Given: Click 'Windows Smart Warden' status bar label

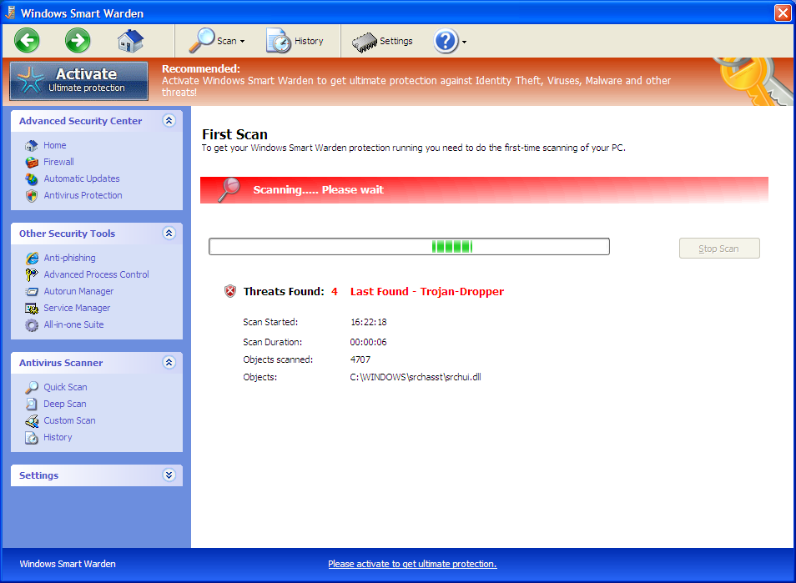Looking at the screenshot, I should 68,564.
